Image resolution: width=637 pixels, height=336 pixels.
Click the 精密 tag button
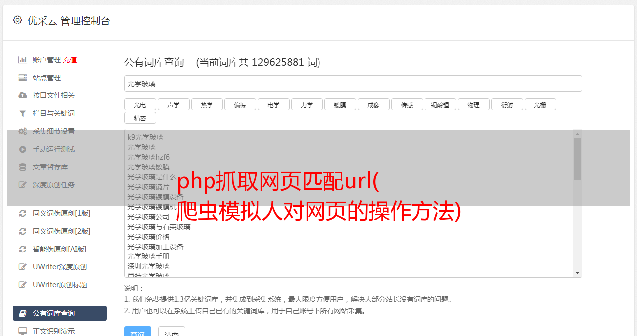140,118
